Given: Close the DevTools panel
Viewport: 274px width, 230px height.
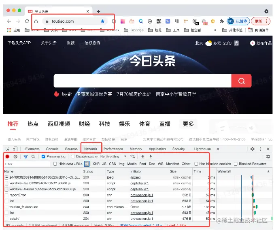Looking at the screenshot, I should 268,149.
